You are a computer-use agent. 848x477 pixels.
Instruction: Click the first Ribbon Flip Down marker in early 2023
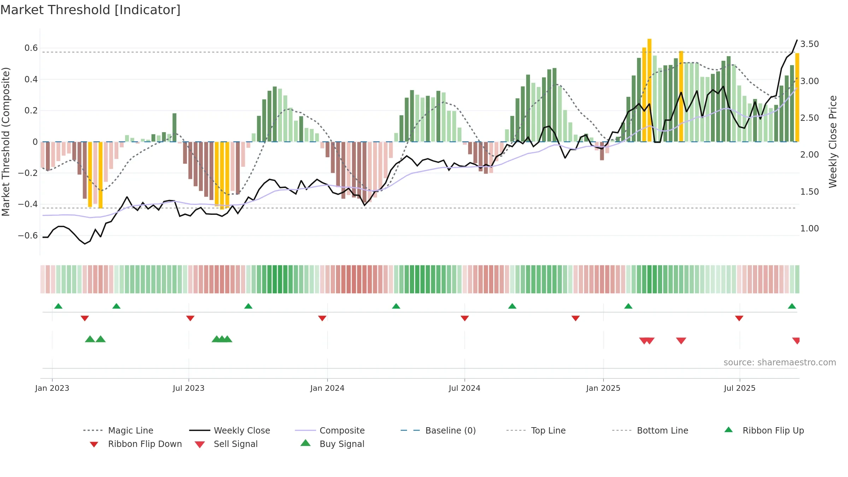[x=85, y=318]
